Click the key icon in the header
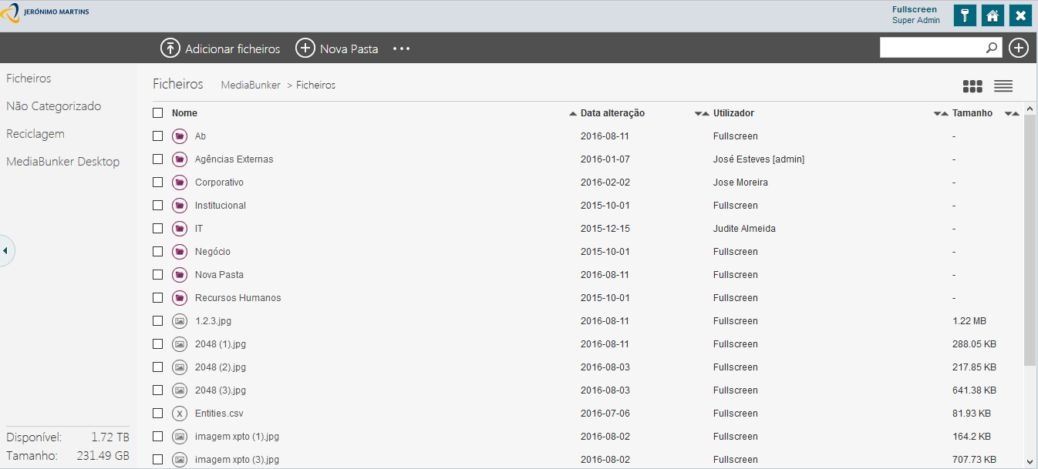The image size is (1038, 469). click(x=965, y=15)
